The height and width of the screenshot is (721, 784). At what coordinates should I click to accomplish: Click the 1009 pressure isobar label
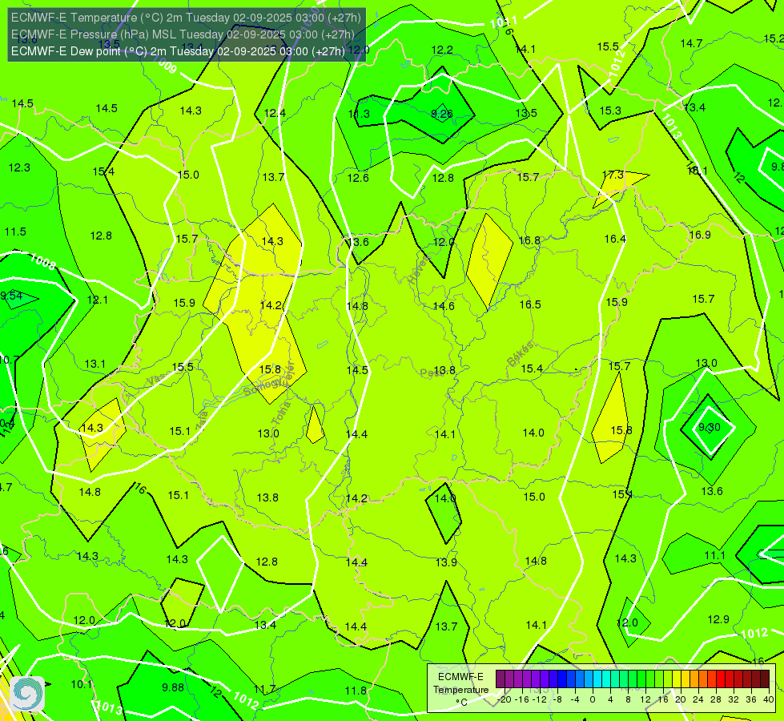165,64
